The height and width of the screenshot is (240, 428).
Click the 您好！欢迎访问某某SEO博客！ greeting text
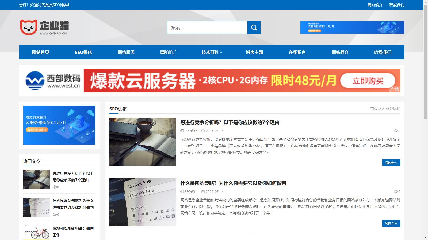44,5
